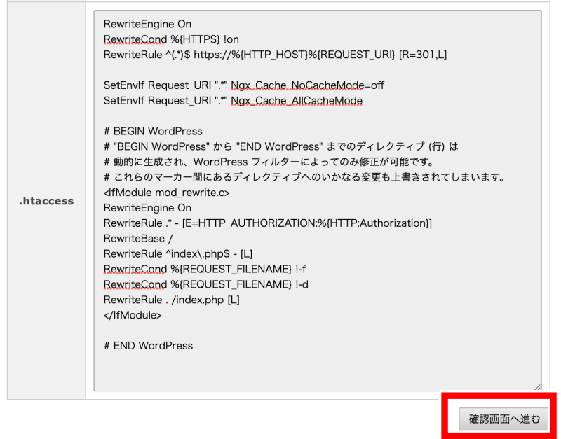Click the RewriteRule https redirect line
Viewport: 561px width, 439px height.
point(275,55)
